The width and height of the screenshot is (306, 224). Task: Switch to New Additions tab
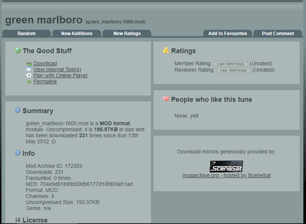[77, 33]
